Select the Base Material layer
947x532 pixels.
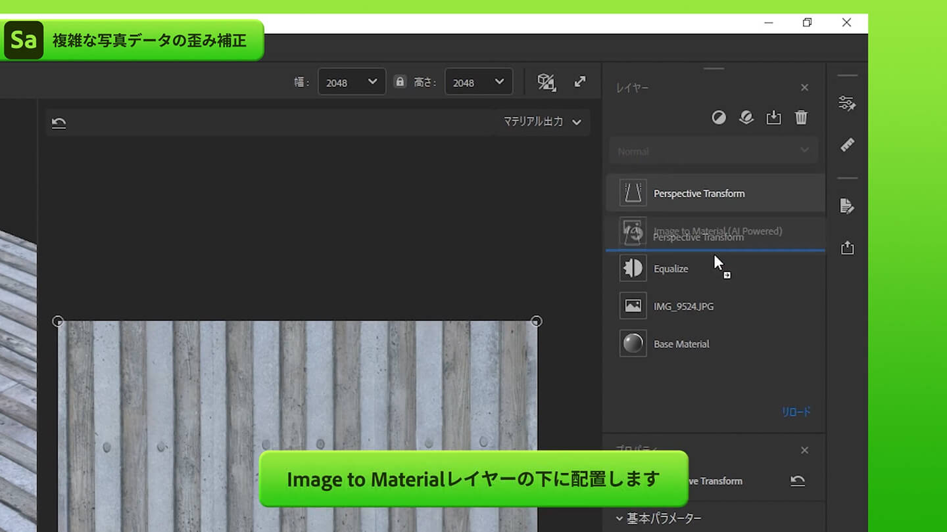(x=716, y=344)
